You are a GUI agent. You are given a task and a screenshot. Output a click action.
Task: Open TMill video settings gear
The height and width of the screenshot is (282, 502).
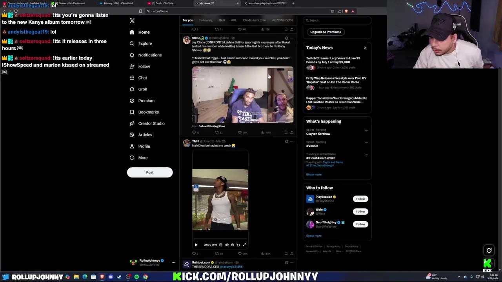[x=233, y=245]
